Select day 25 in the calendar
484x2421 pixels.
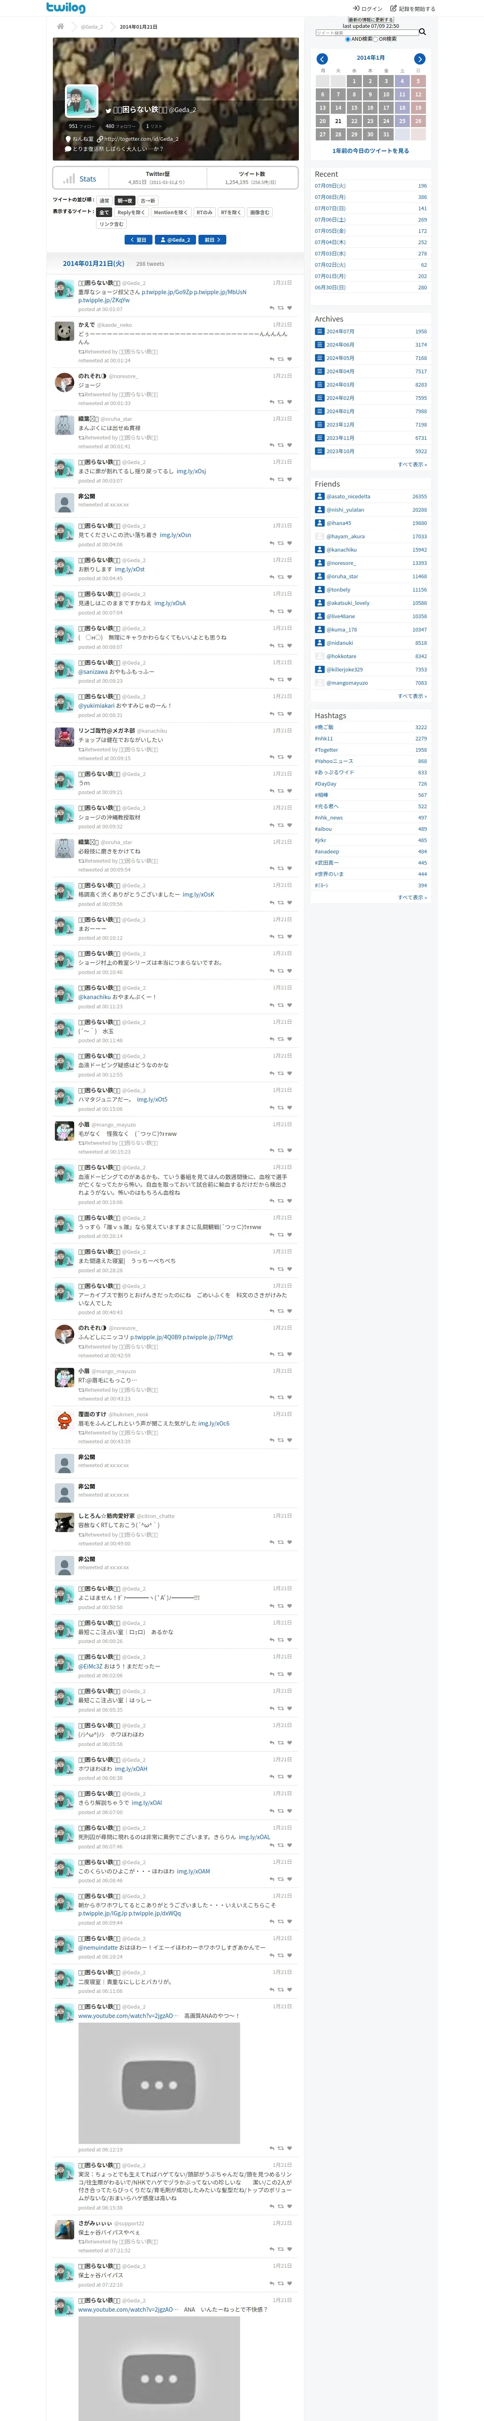click(402, 120)
